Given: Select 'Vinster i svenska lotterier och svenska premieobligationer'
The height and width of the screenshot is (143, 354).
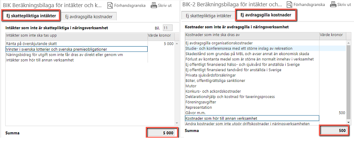Looking at the screenshot, I should pyautogui.click(x=77, y=49).
